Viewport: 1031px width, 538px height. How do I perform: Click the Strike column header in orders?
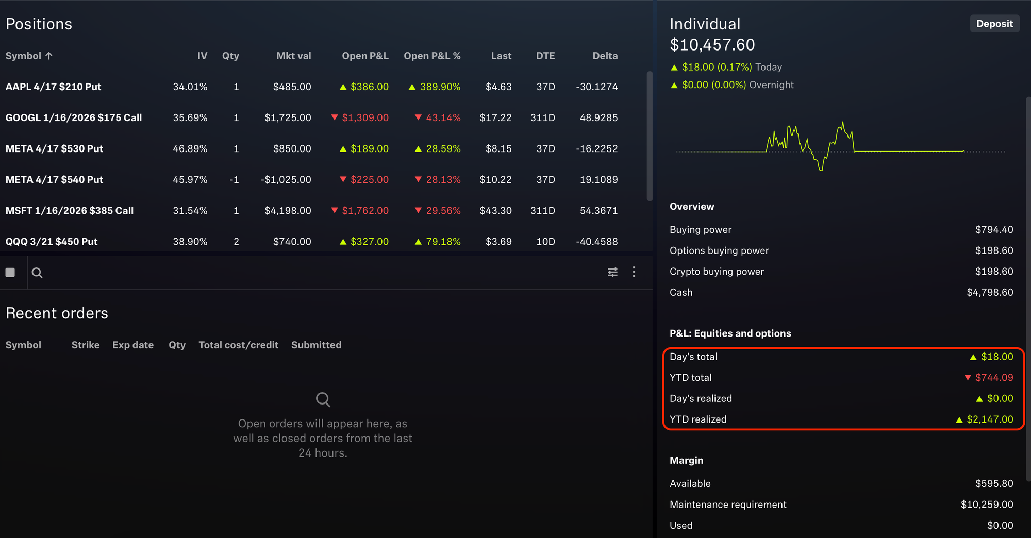click(x=86, y=345)
